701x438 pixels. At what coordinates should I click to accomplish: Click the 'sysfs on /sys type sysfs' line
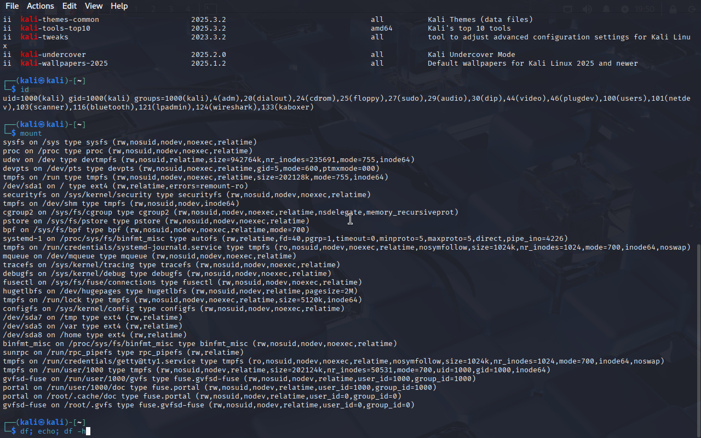(x=130, y=142)
